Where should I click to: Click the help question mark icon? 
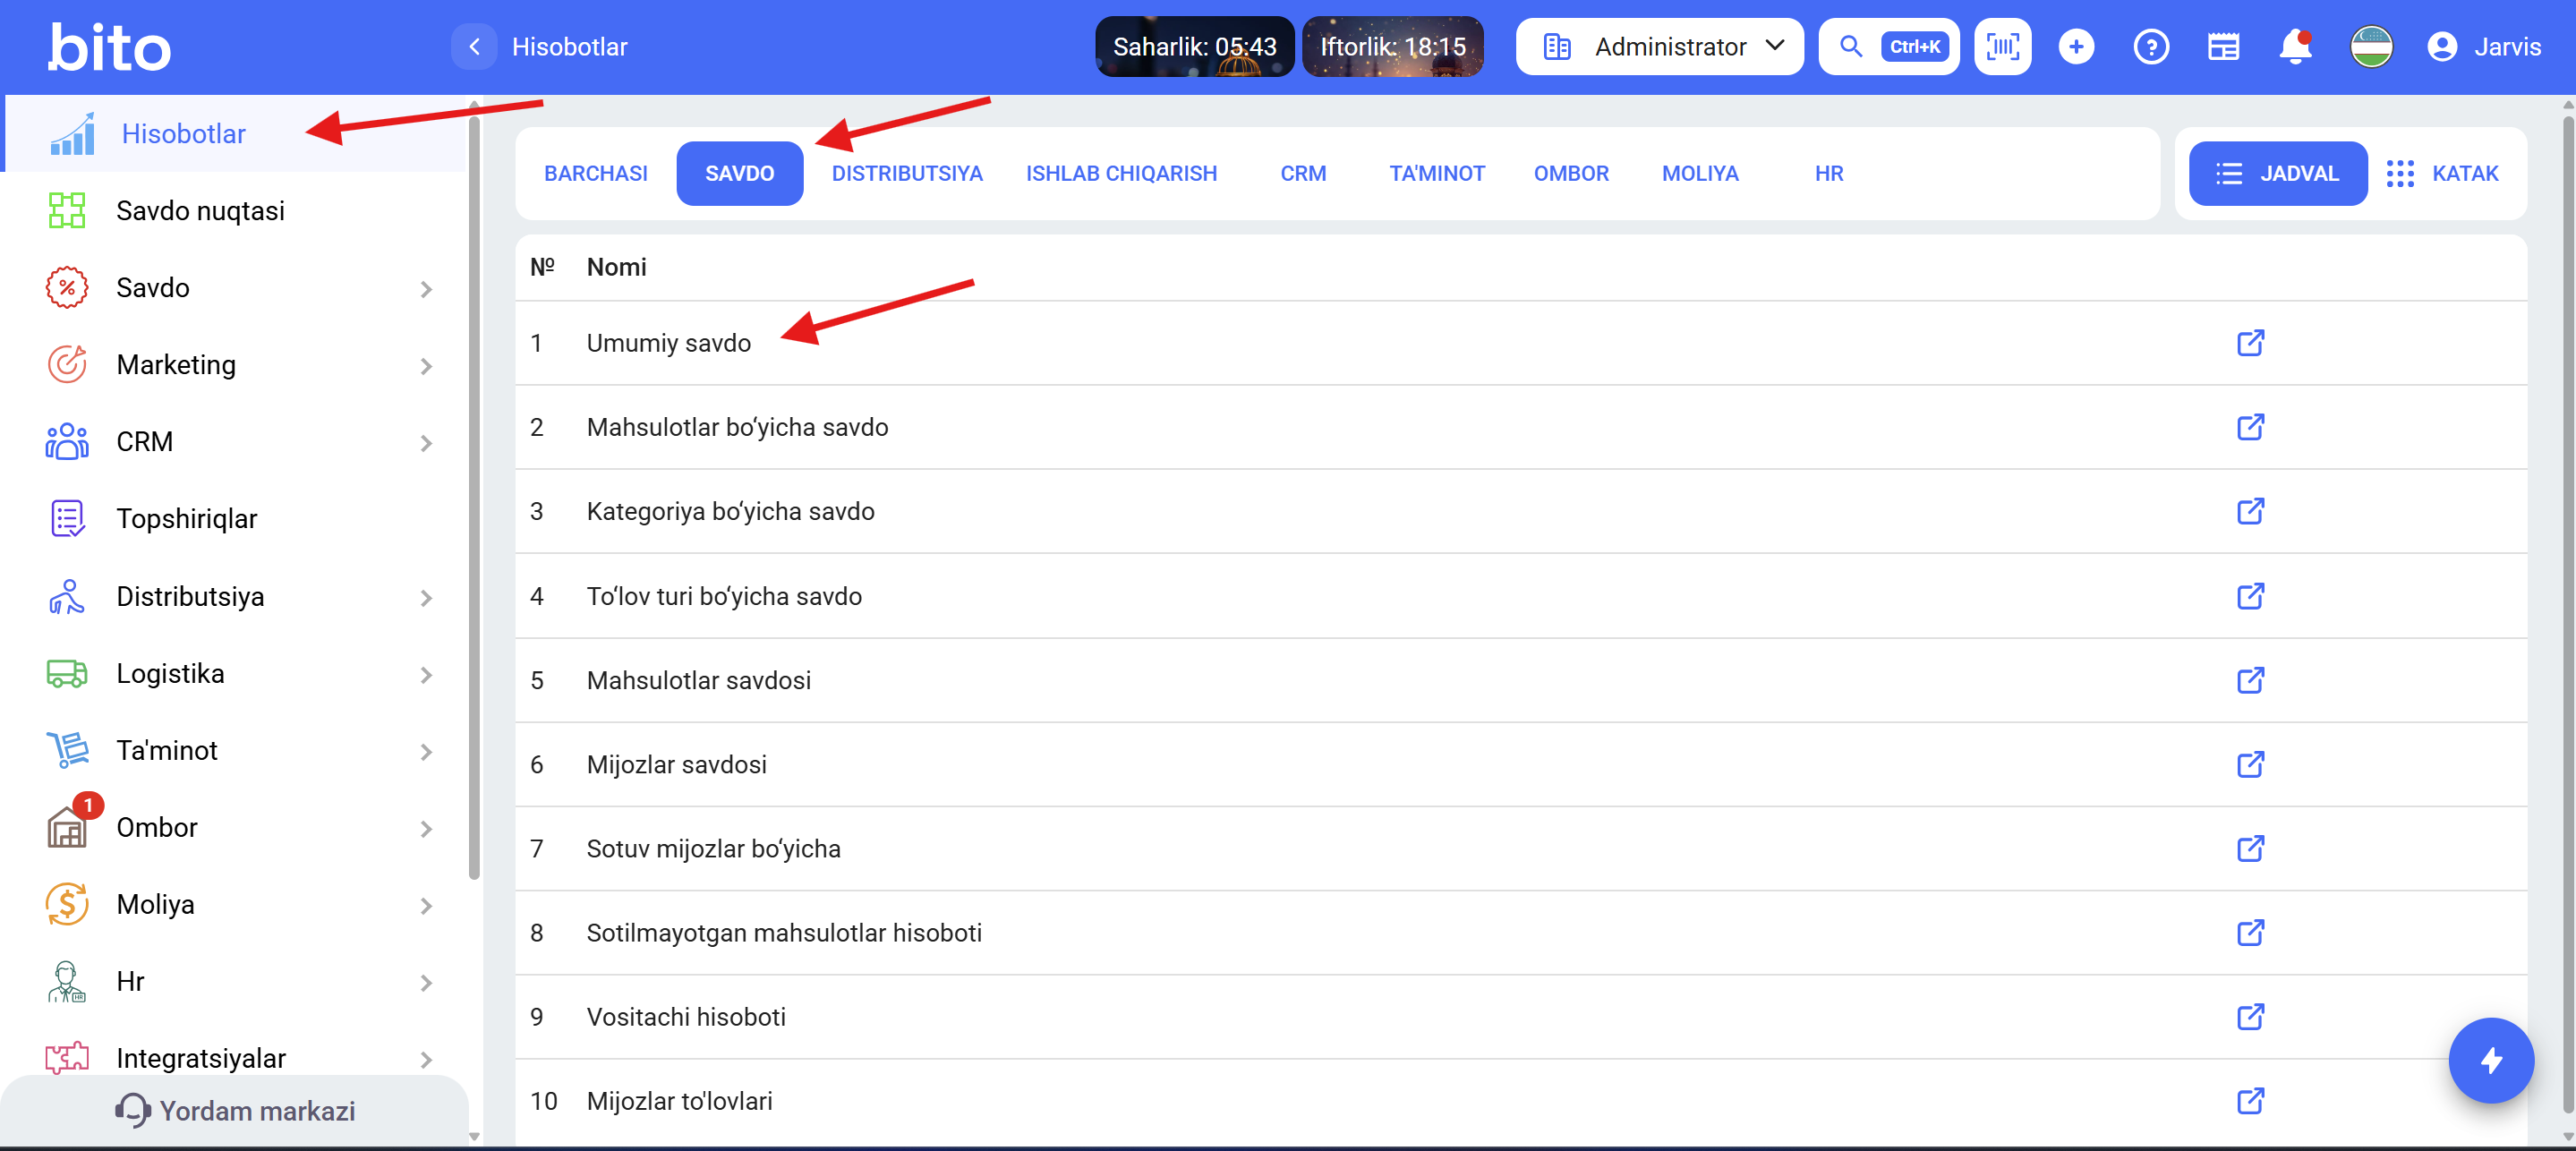2150,46
